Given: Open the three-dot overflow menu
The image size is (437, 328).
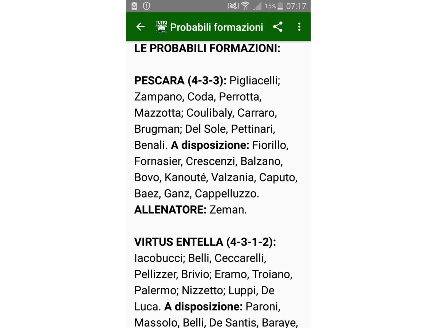Looking at the screenshot, I should [299, 27].
